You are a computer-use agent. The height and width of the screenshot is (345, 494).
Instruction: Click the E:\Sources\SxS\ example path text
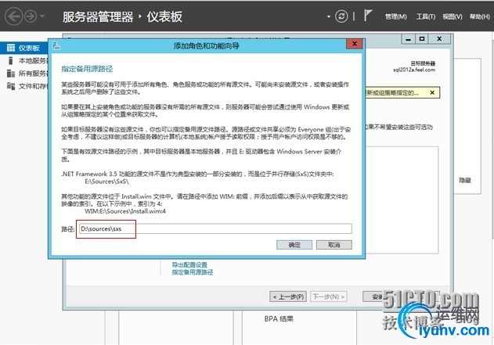tap(106, 181)
